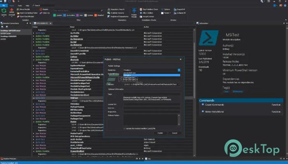Click the Release Notes text area
Image resolution: width=288 pixels, height=164 pixels.
[x=151, y=120]
